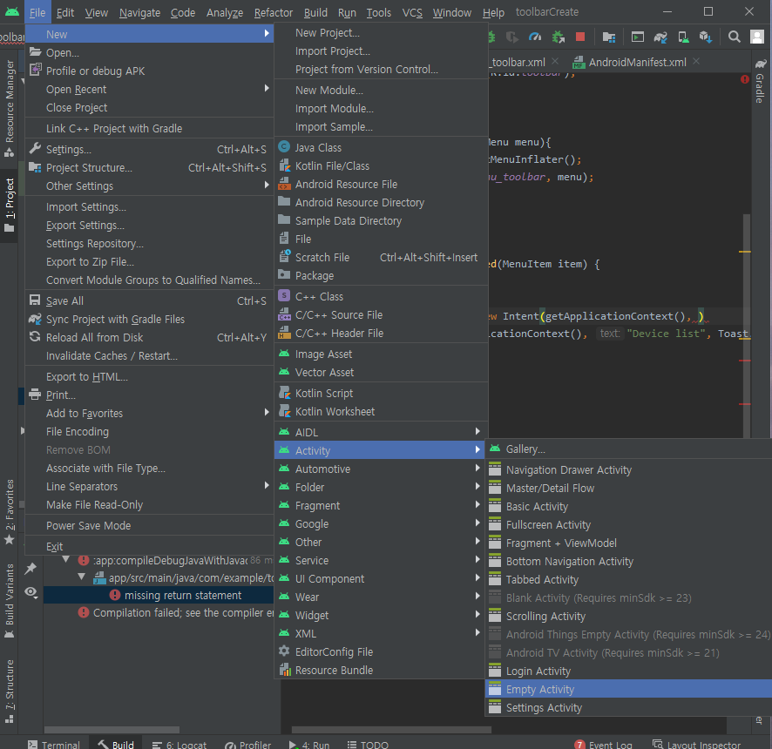Viewport: 772px width, 749px height.
Task: Toggle Power Save Mode
Action: tap(149, 525)
